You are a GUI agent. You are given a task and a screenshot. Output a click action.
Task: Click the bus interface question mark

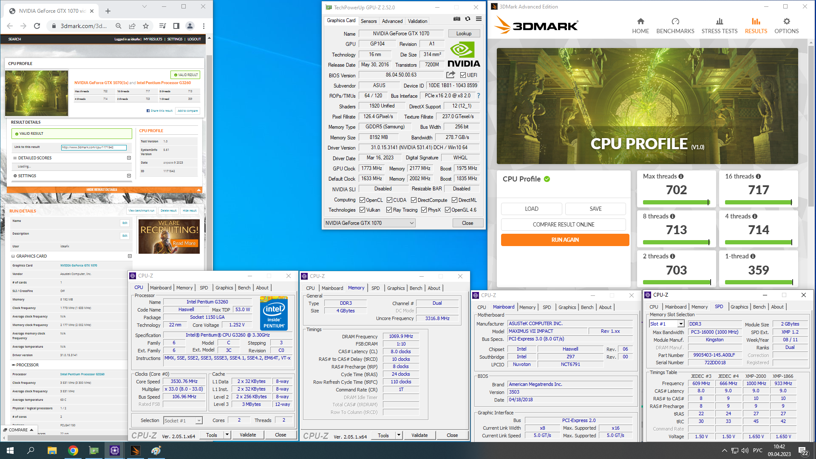tap(479, 96)
